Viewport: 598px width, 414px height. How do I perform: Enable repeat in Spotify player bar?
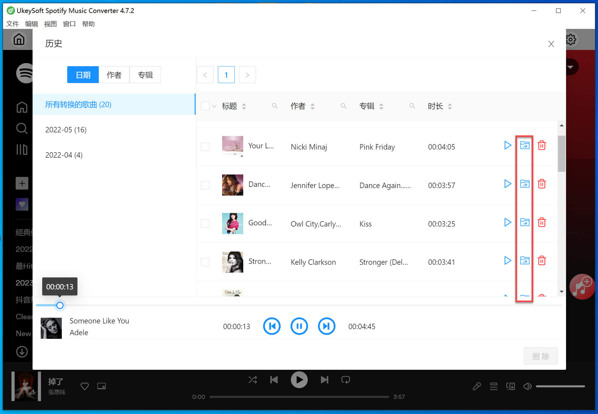[x=346, y=380]
